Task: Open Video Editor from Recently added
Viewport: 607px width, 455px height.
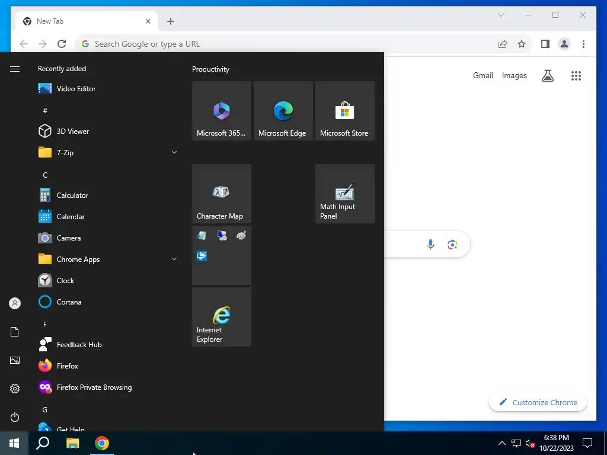Action: 107,89
